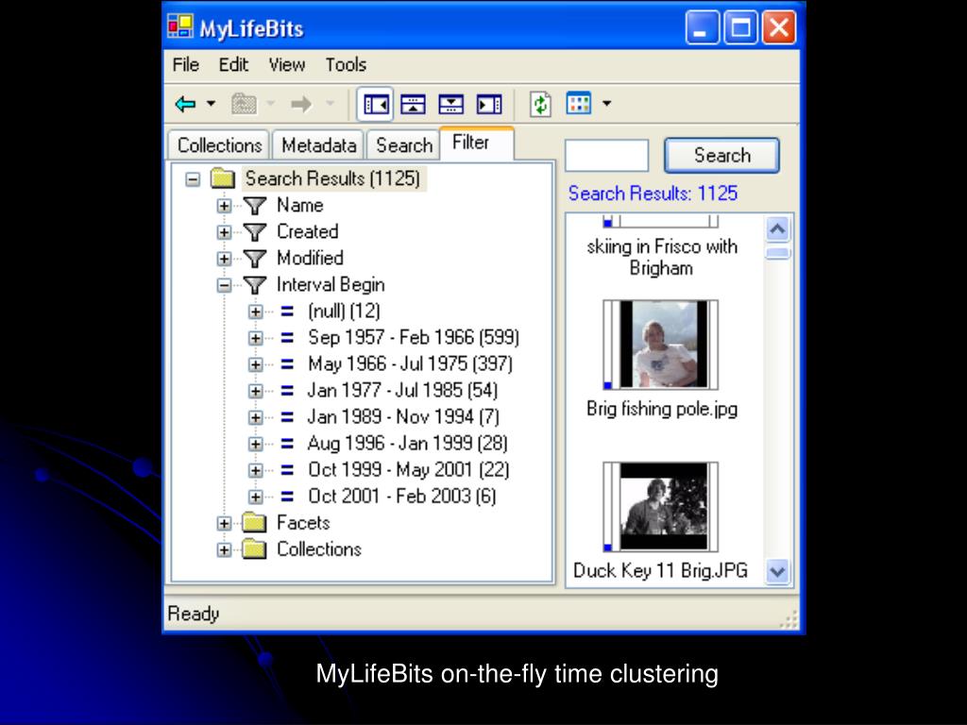The width and height of the screenshot is (967, 725).
Task: Switch to the Search tab
Action: point(404,145)
